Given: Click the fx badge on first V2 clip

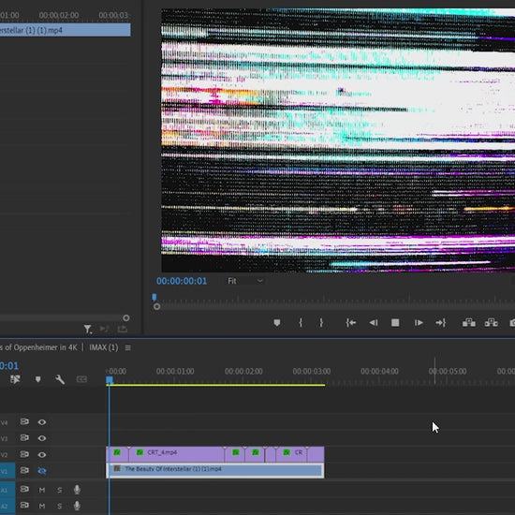Looking at the screenshot, I should [x=117, y=452].
